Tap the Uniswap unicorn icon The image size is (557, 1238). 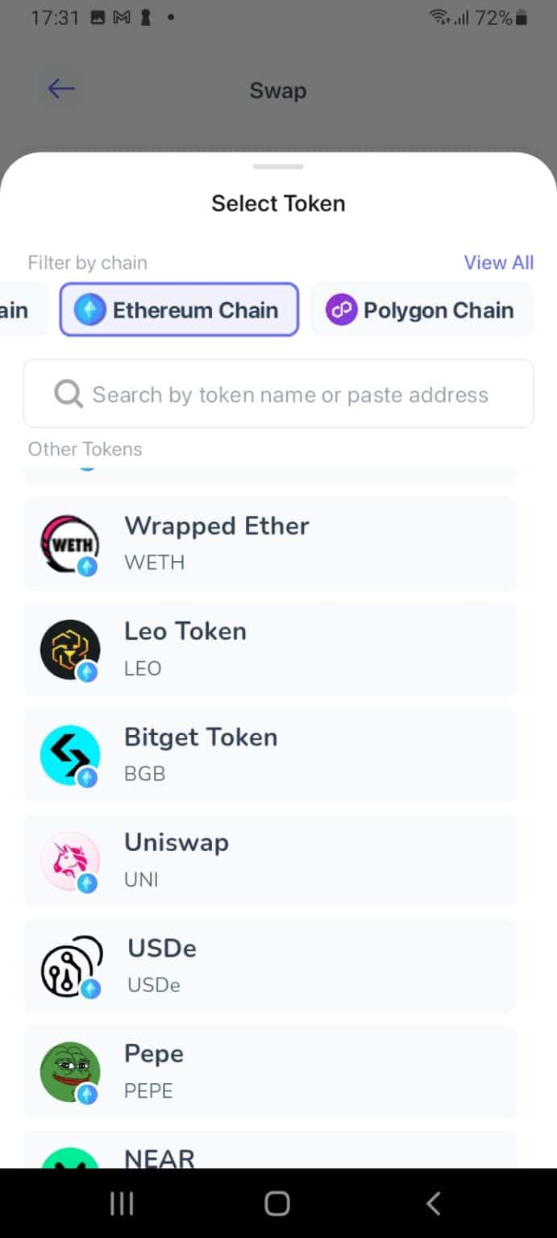[x=69, y=860]
